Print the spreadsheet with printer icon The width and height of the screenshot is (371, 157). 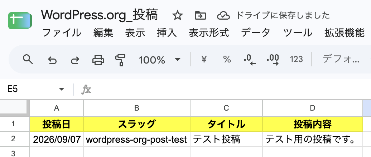click(x=98, y=60)
